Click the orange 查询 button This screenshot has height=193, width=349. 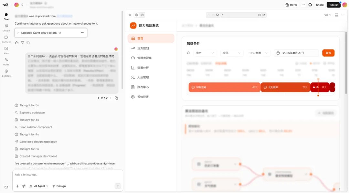click(x=328, y=53)
